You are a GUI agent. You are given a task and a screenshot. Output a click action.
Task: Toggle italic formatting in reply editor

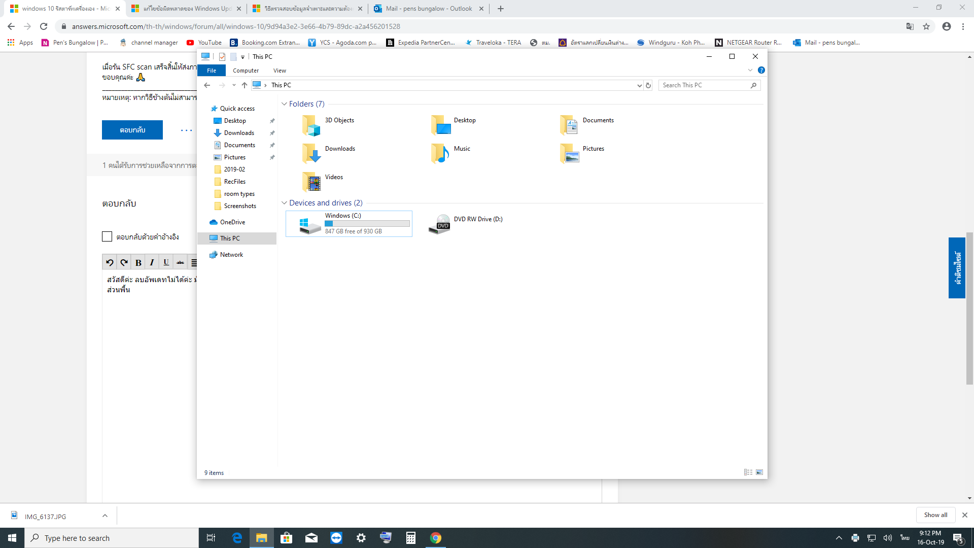pyautogui.click(x=152, y=262)
